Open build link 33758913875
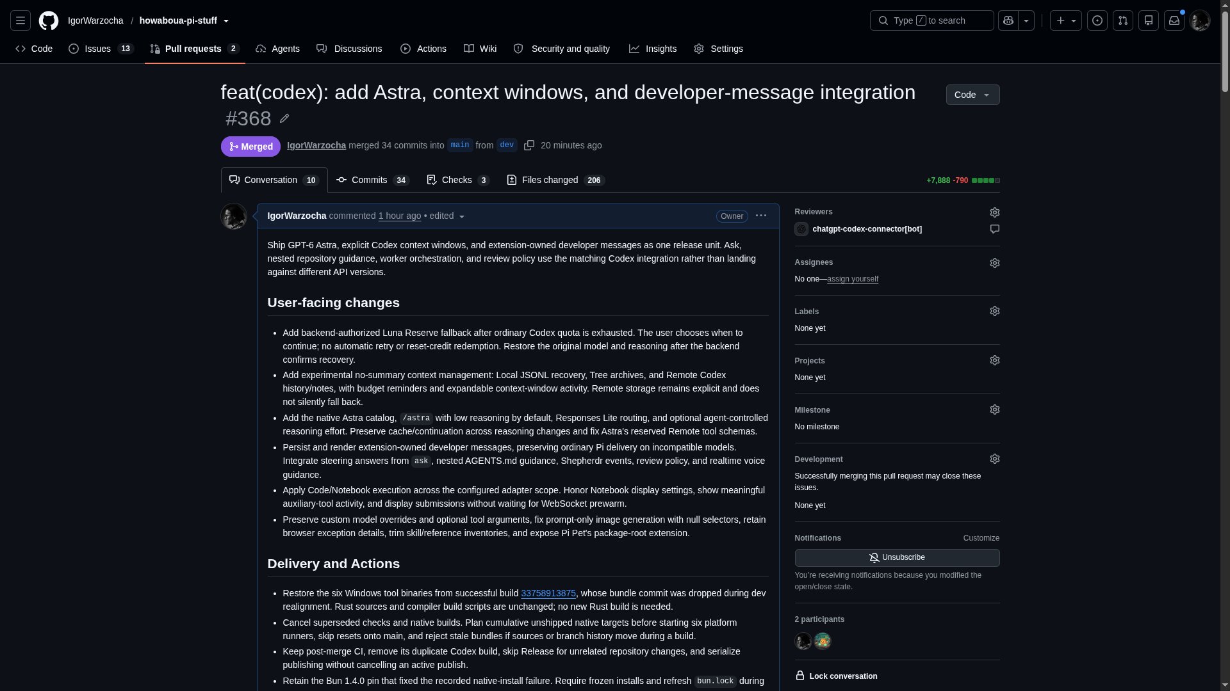The height and width of the screenshot is (691, 1230). [x=548, y=593]
